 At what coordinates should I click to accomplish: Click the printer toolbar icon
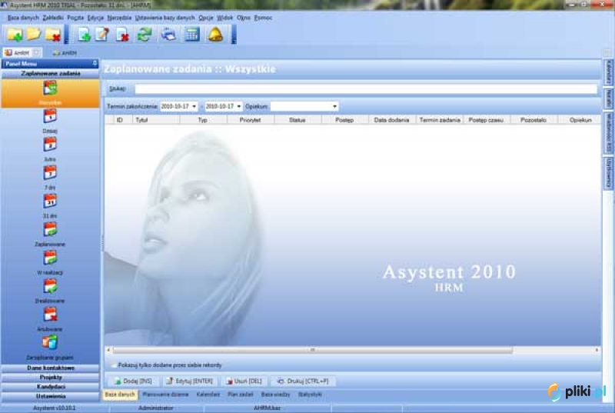click(x=168, y=35)
